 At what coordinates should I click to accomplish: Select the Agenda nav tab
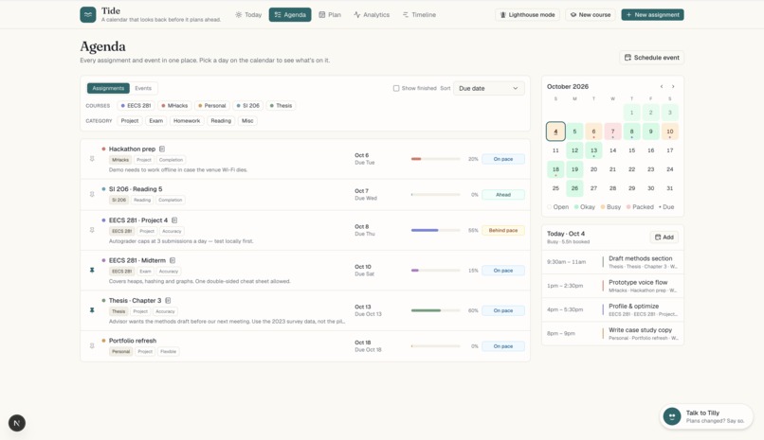click(x=290, y=14)
